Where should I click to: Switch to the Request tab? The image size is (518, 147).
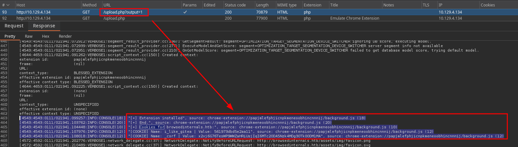[x=14, y=26]
